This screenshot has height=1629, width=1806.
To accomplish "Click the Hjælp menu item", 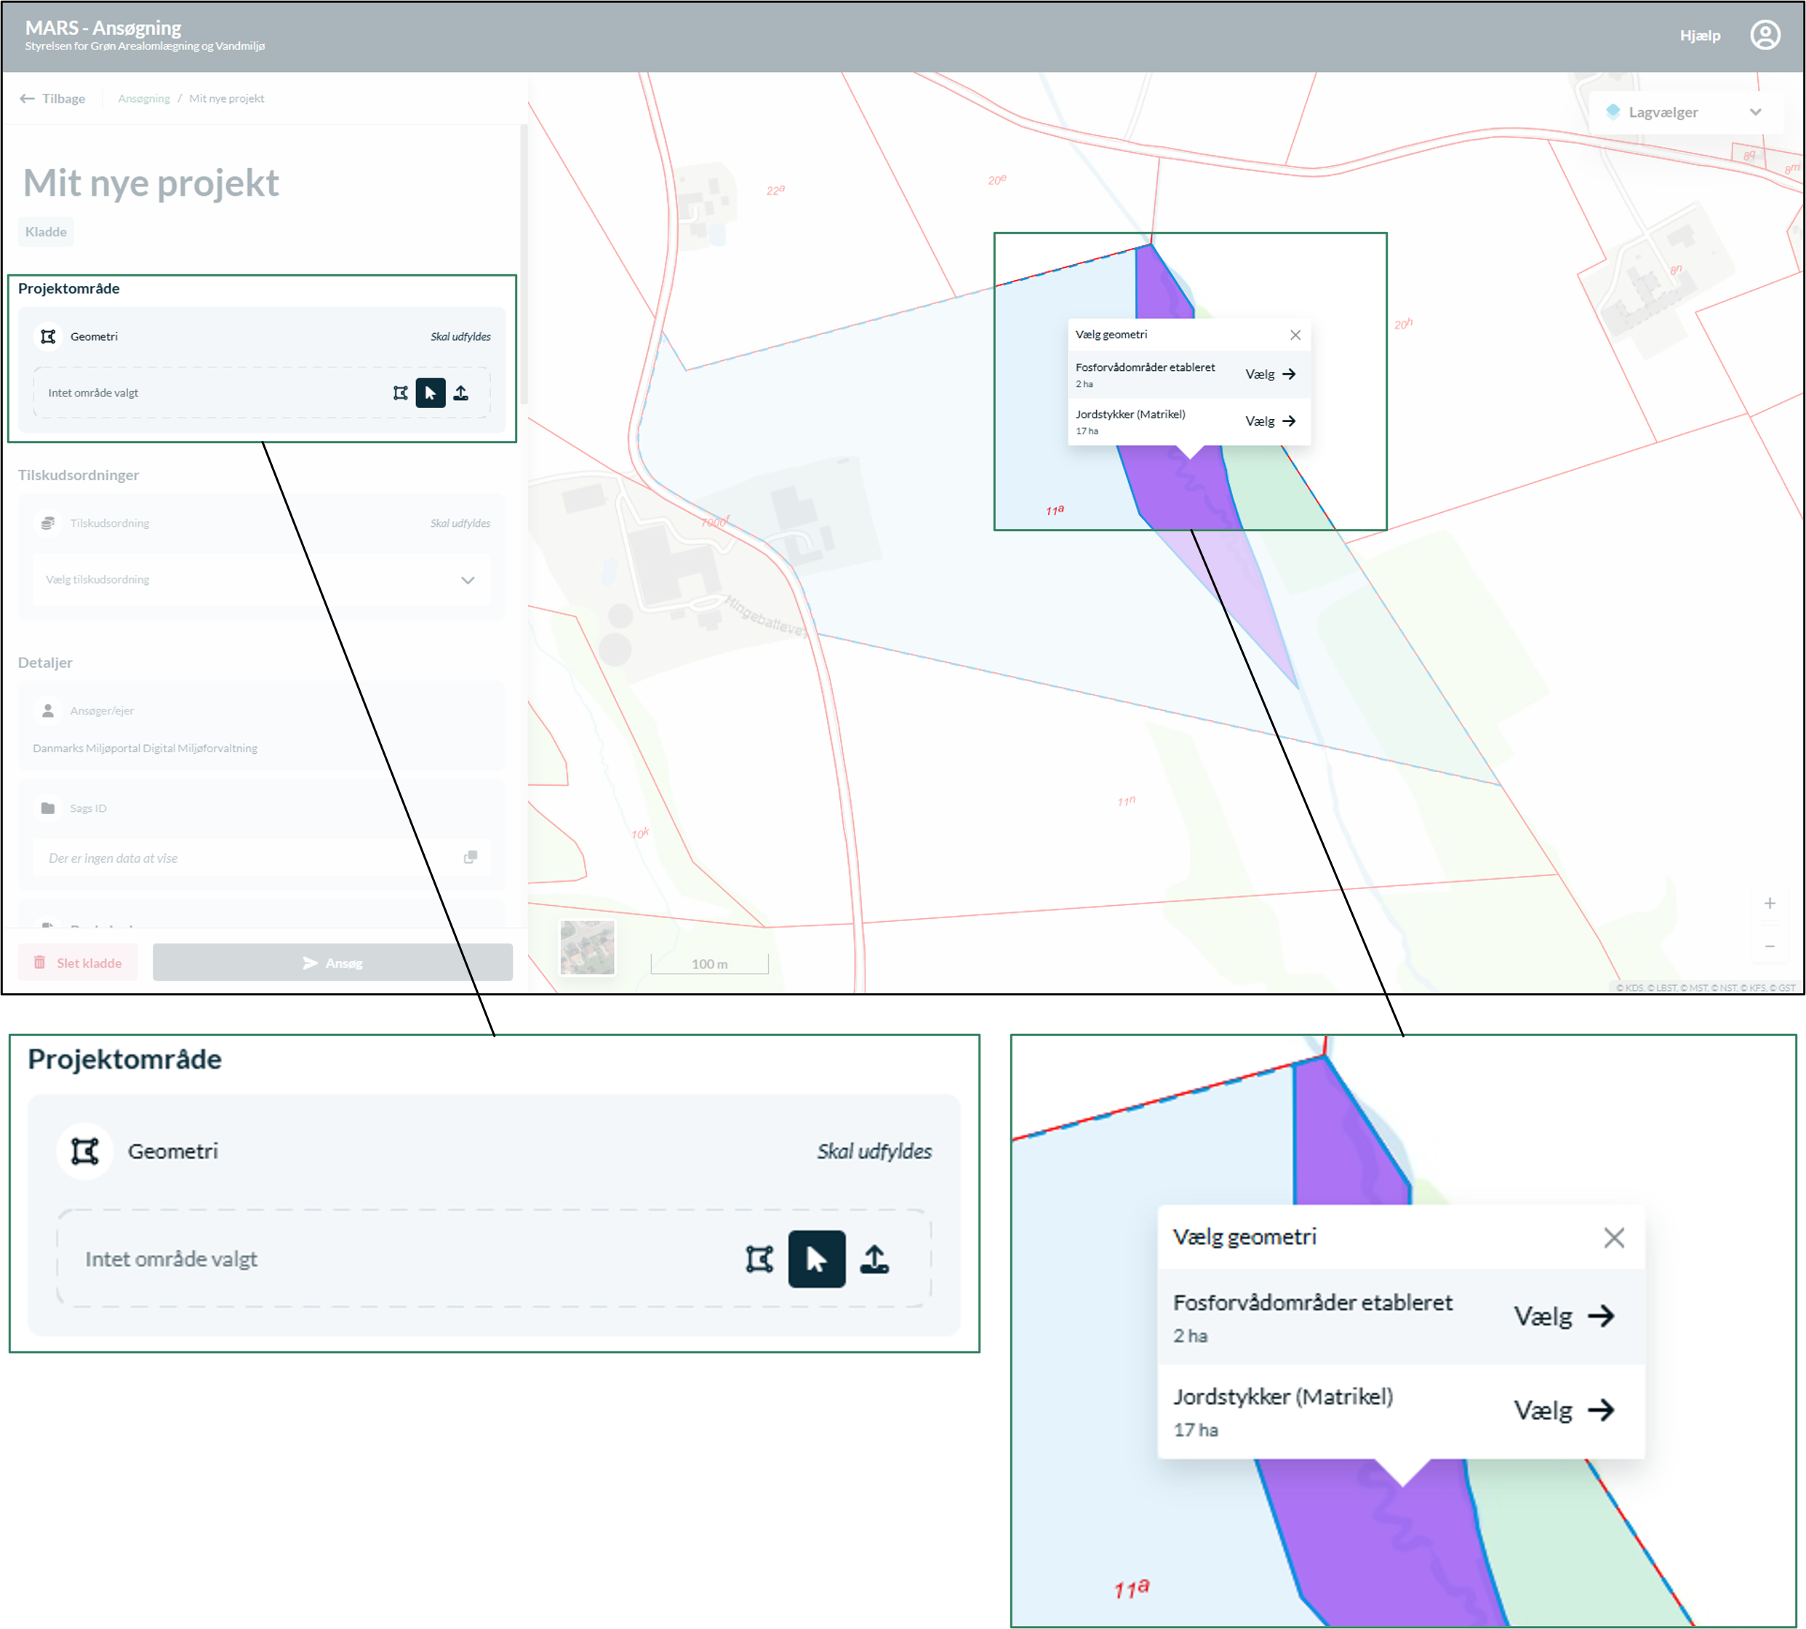I will [1700, 35].
